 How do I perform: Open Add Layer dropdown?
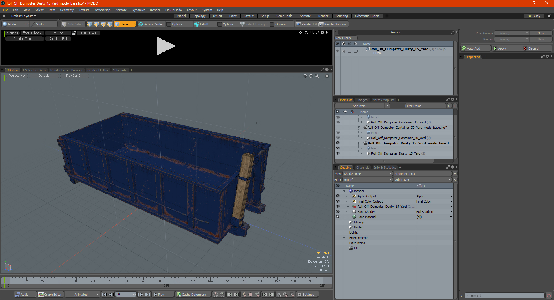[x=422, y=180]
